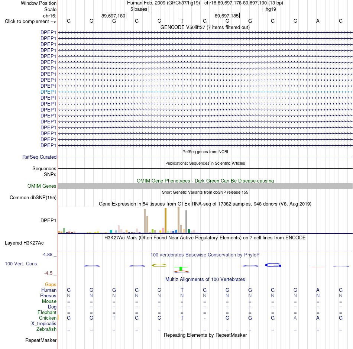Click base A in the complement sequence row
Viewport: 353px width, 349px height.
[318, 21]
